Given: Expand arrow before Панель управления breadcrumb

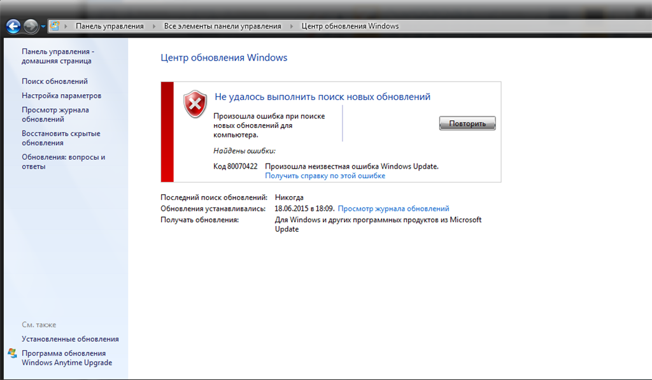Looking at the screenshot, I should click(x=66, y=26).
